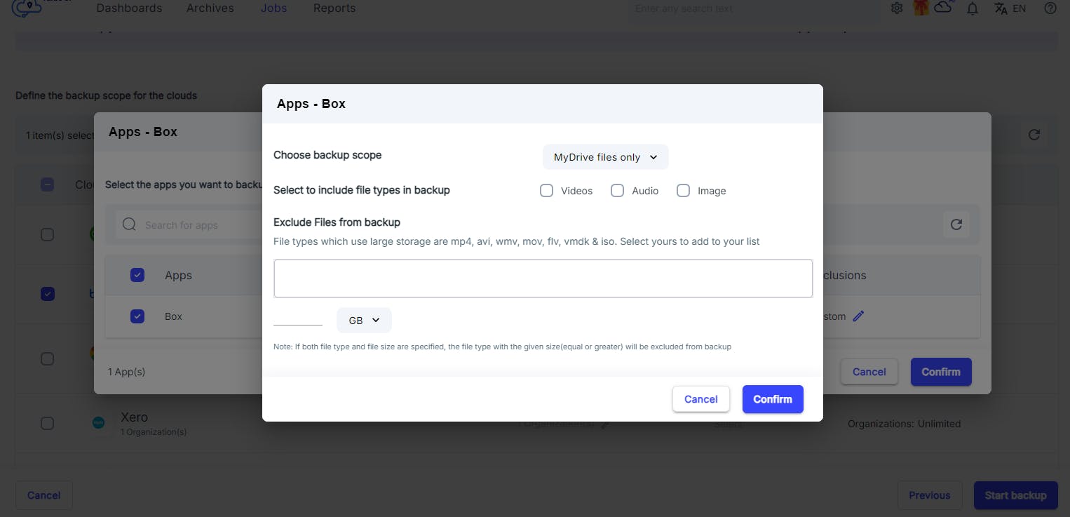
Task: Go to the Jobs tab
Action: click(273, 8)
